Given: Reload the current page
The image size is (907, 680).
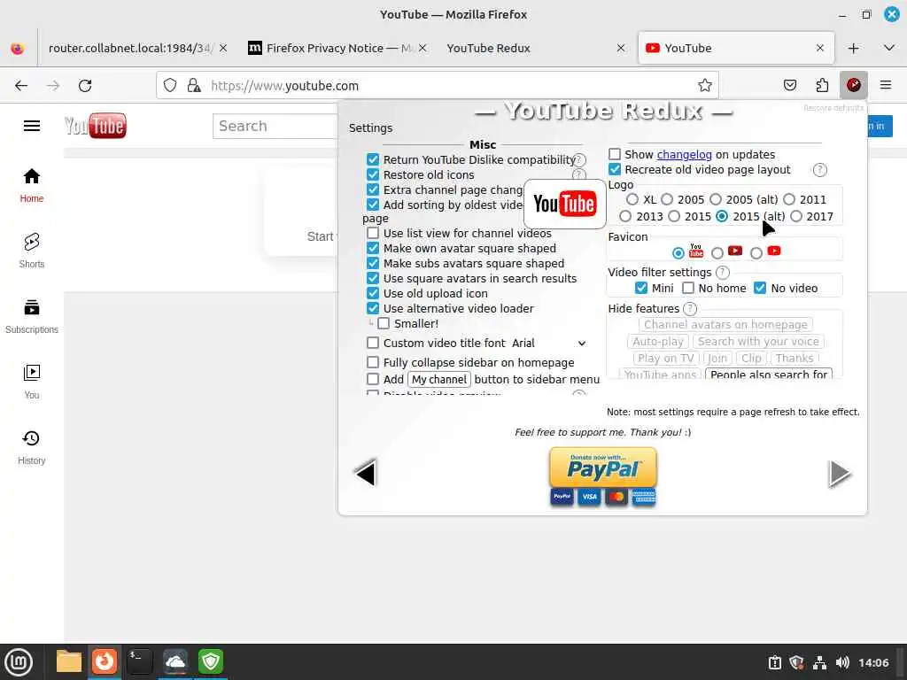Looking at the screenshot, I should [85, 86].
